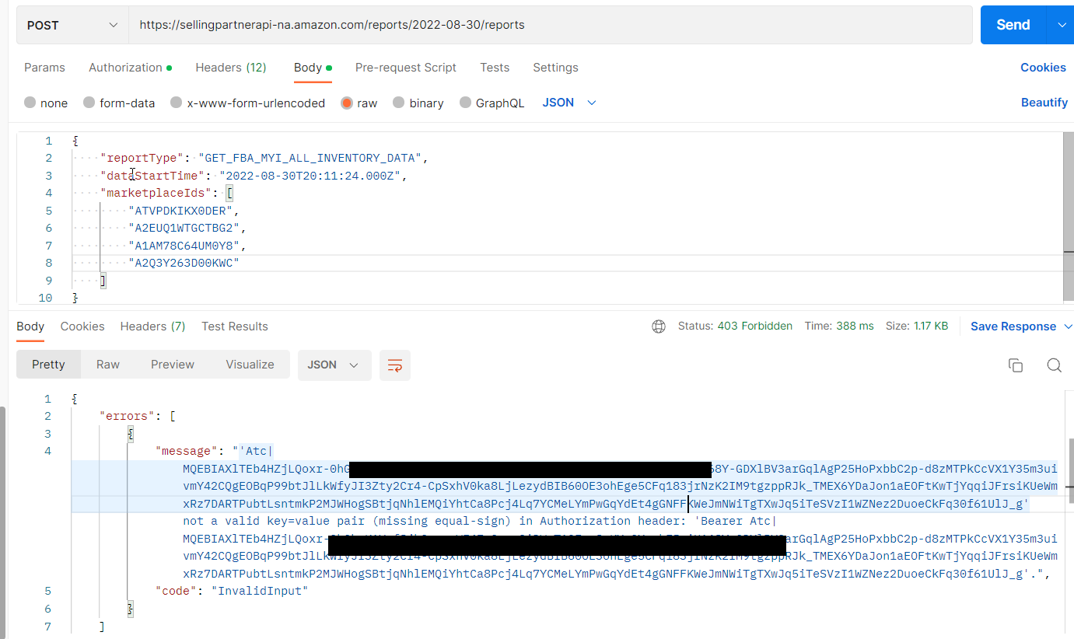Click the Status: 403 Forbidden text
The width and height of the screenshot is (1074, 639).
(x=735, y=326)
